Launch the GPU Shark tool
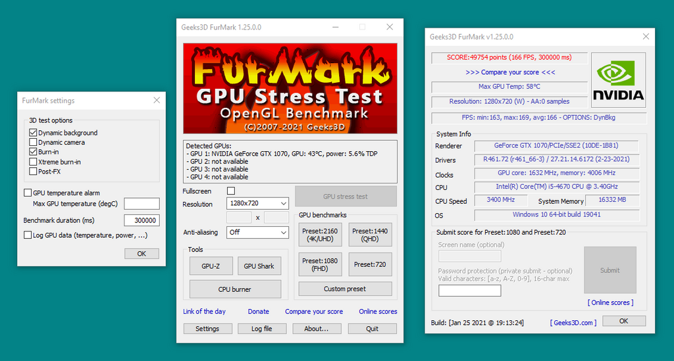674x361 pixels. 259,266
